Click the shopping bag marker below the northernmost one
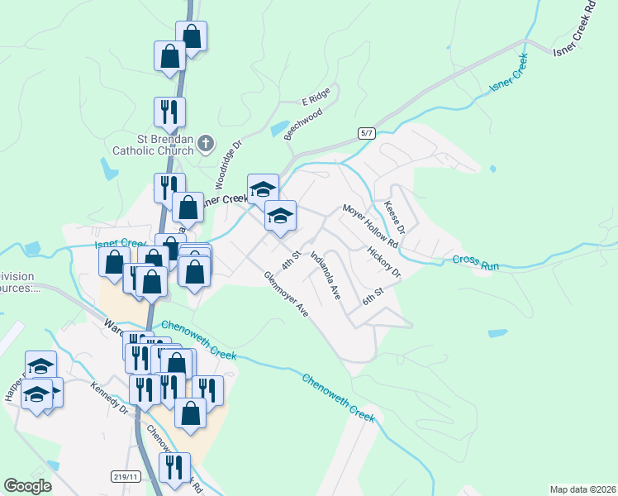Screen dimensions: 618x496 (169, 60)
